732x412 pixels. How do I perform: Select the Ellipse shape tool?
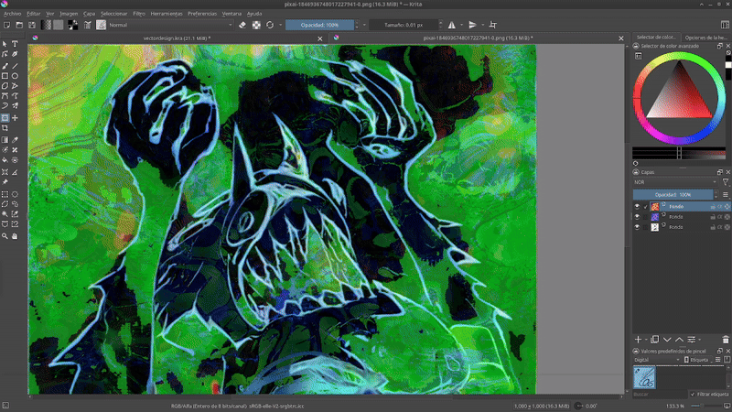(15, 76)
